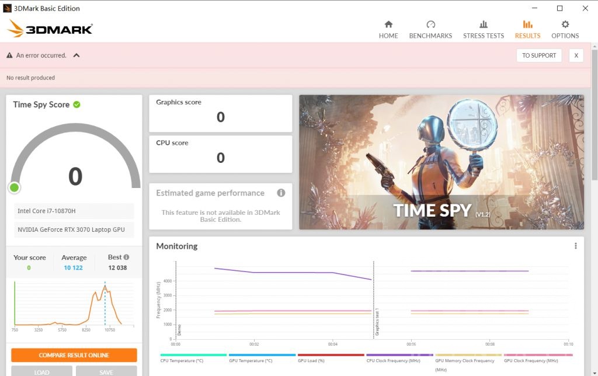Click the Estimated game performance info icon
The image size is (598, 376).
click(281, 193)
